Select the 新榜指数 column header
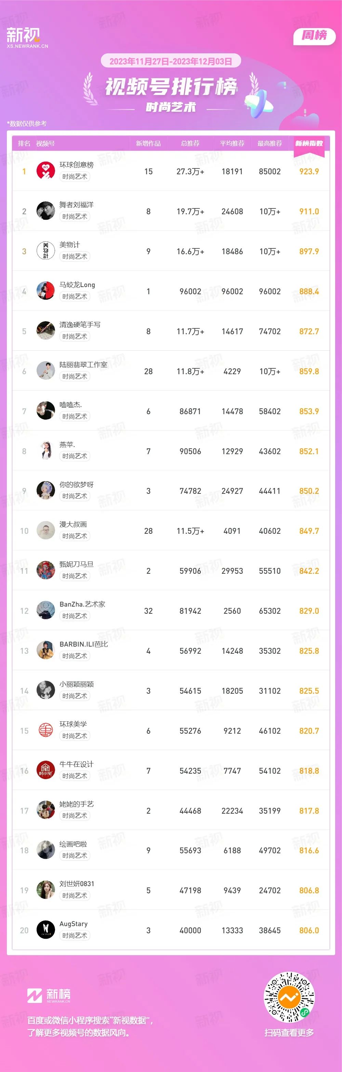This screenshot has width=342, height=1072. [x=309, y=144]
